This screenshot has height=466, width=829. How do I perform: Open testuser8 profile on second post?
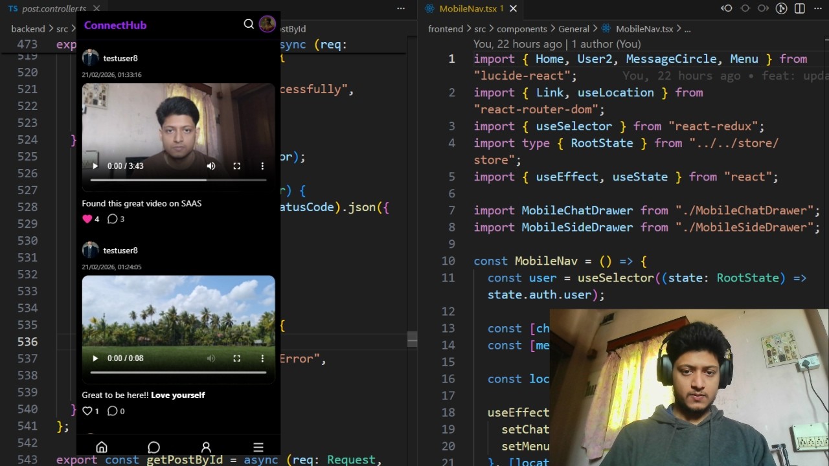pyautogui.click(x=120, y=250)
